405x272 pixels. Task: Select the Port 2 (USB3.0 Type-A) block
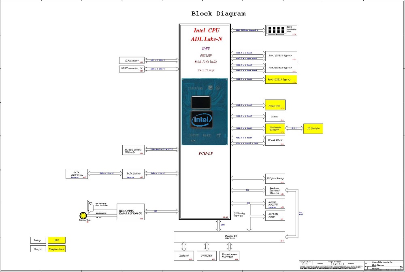point(281,68)
